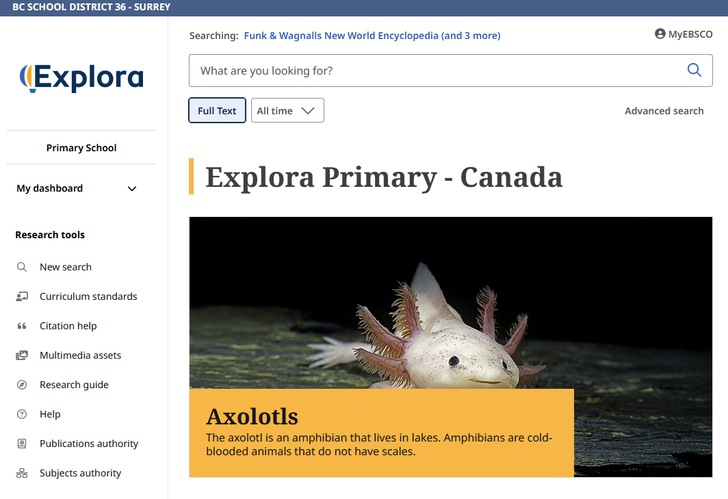
Task: Click the New search magnifier icon
Action: coord(22,267)
